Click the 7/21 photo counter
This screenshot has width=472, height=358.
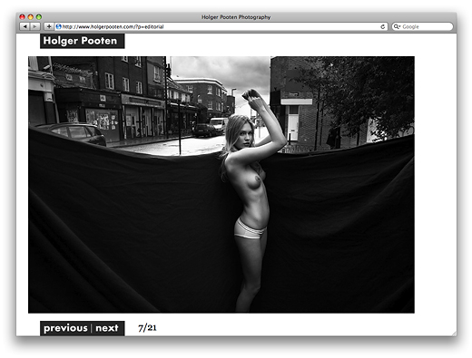tap(147, 328)
